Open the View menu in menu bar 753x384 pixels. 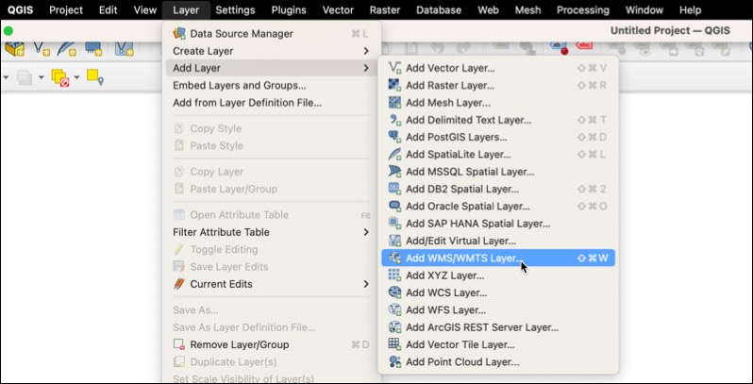[145, 10]
